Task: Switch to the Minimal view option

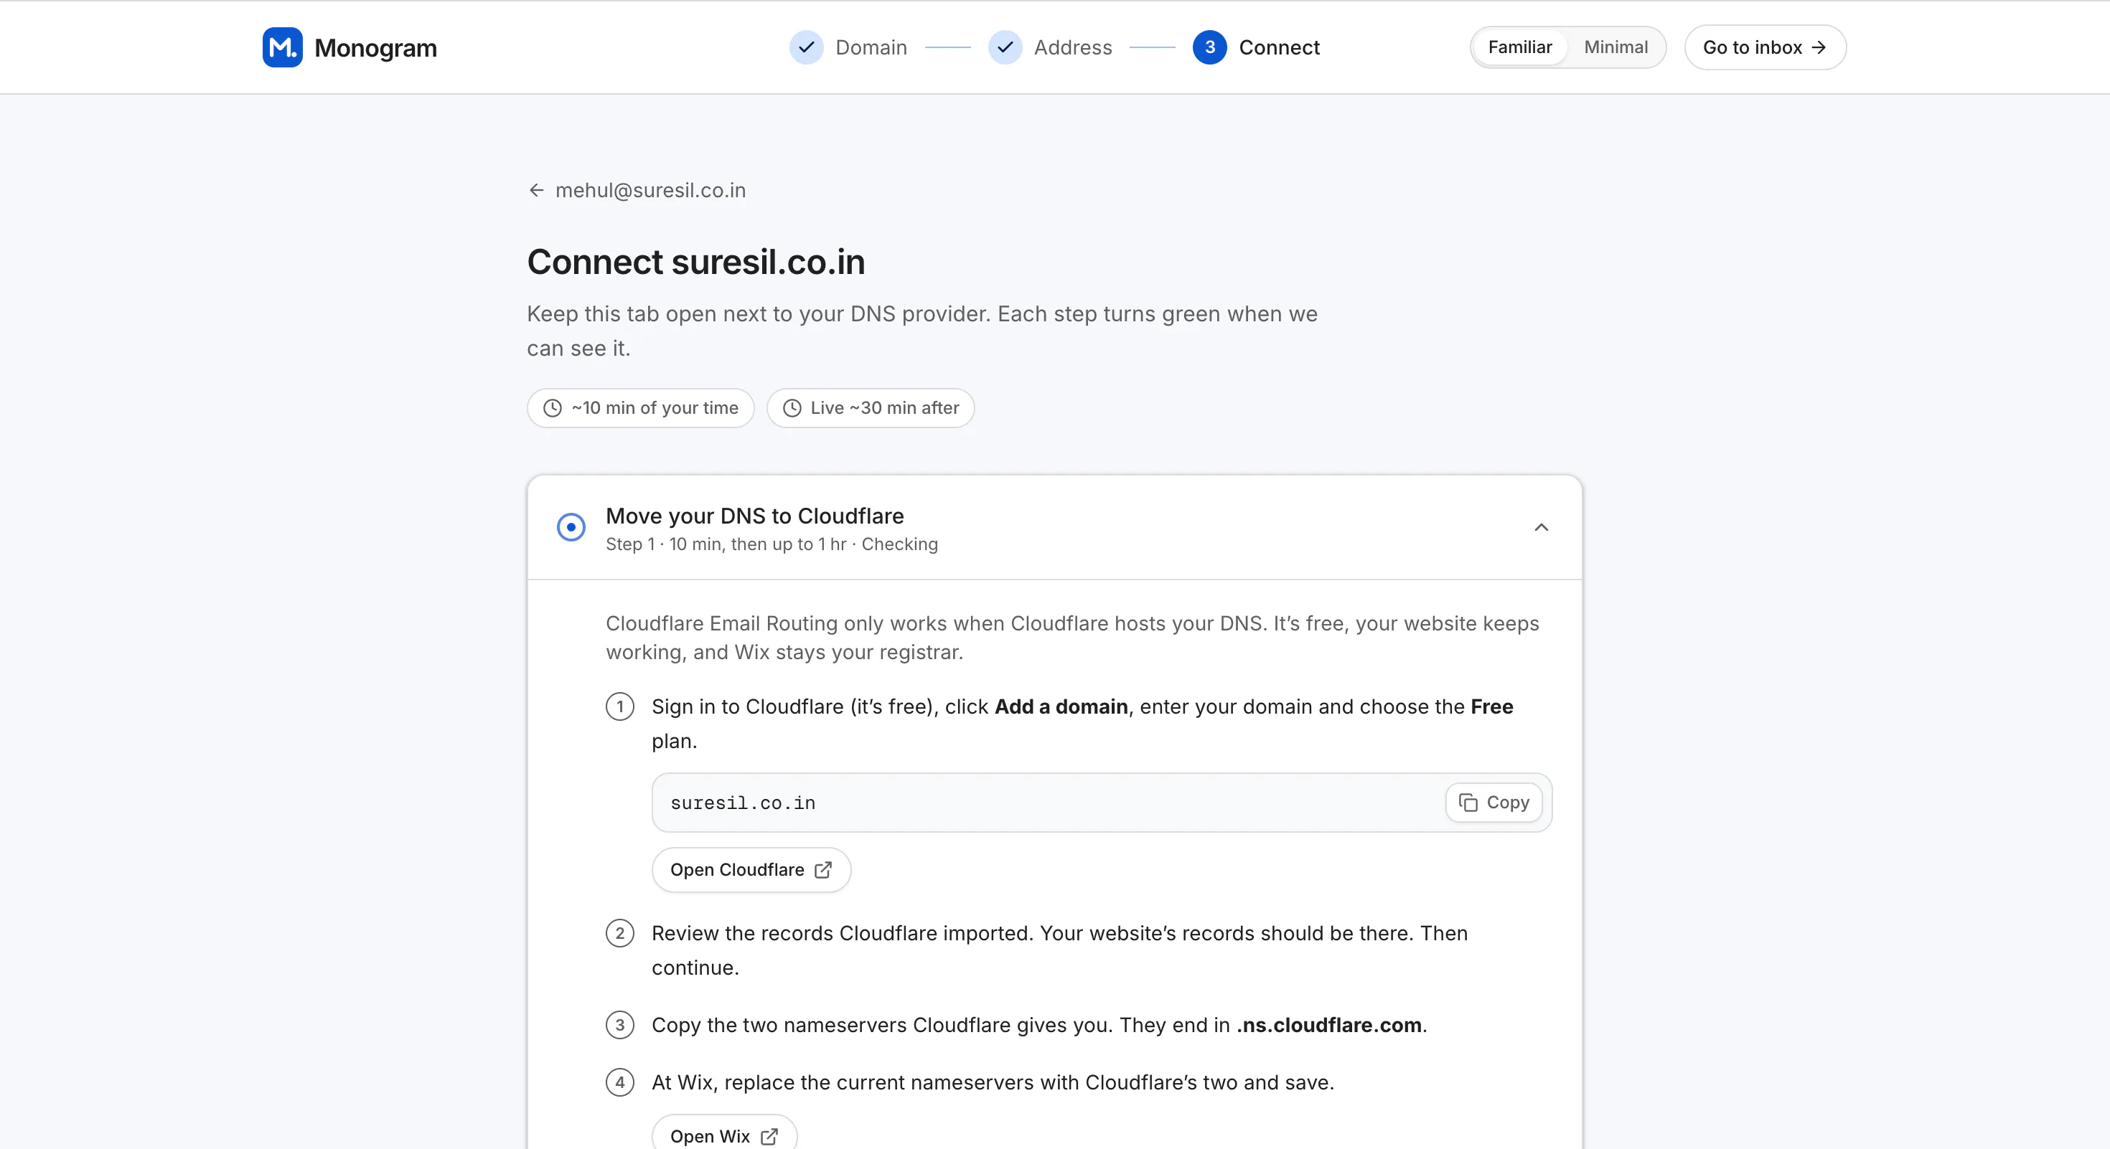Action: pyautogui.click(x=1616, y=47)
